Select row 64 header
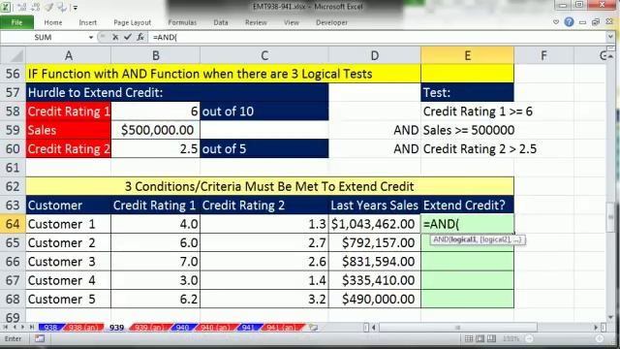The image size is (620, 349). (x=13, y=224)
